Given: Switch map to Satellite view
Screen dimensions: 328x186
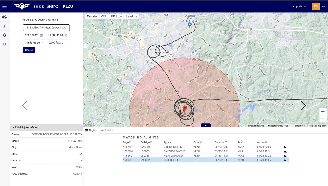Looking at the screenshot, I should (x=131, y=16).
